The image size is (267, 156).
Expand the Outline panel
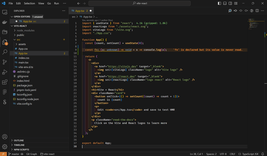(x=39, y=140)
